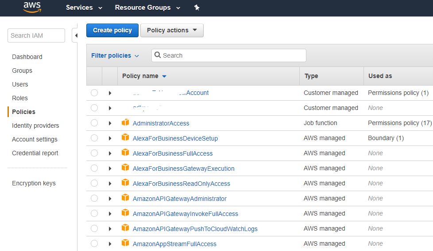Screen dimensions: 433x251
Task: Expand the AlexaForBusinessDeviceSetup row details
Action: pyautogui.click(x=110, y=138)
